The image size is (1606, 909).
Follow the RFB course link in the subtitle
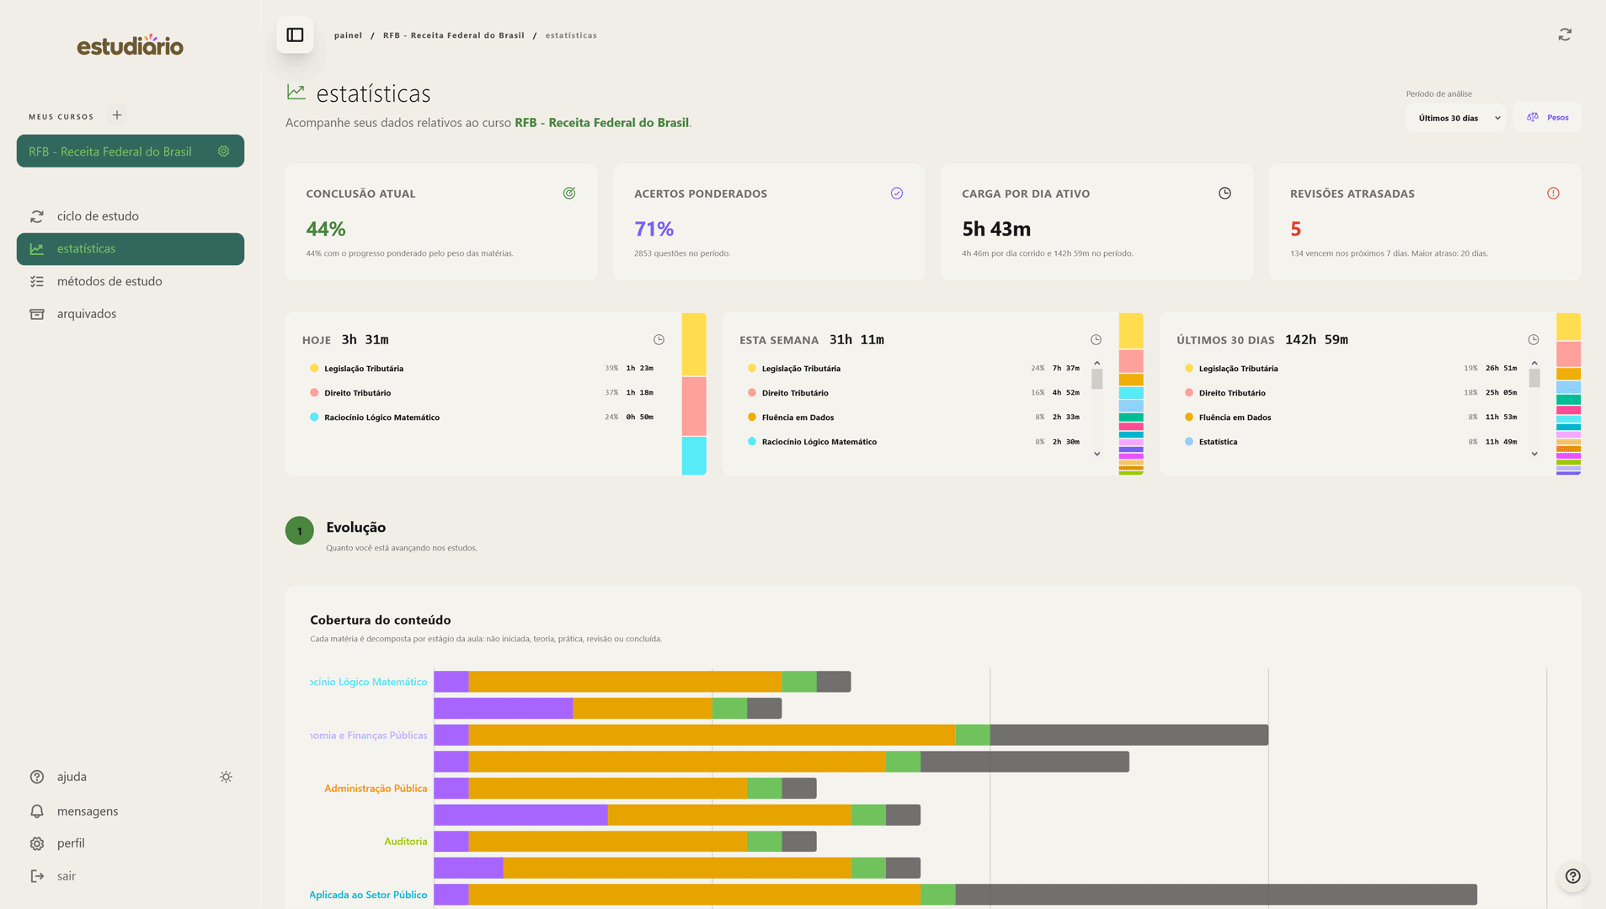pyautogui.click(x=601, y=123)
